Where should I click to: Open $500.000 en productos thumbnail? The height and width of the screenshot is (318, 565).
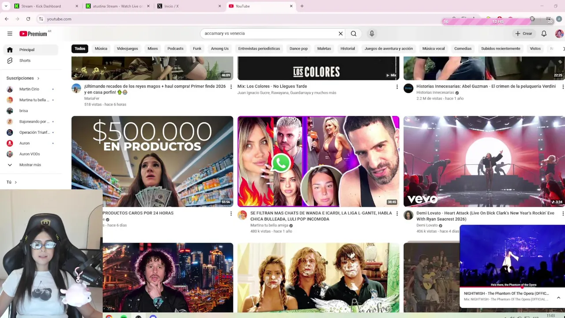tap(152, 162)
